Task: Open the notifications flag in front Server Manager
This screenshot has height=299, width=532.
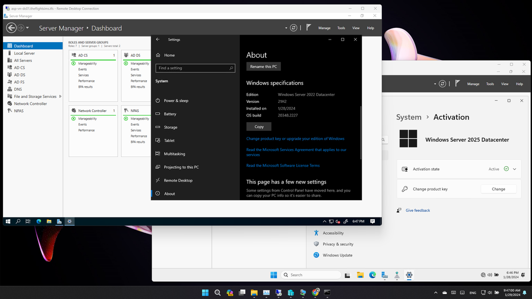Action: (308, 27)
